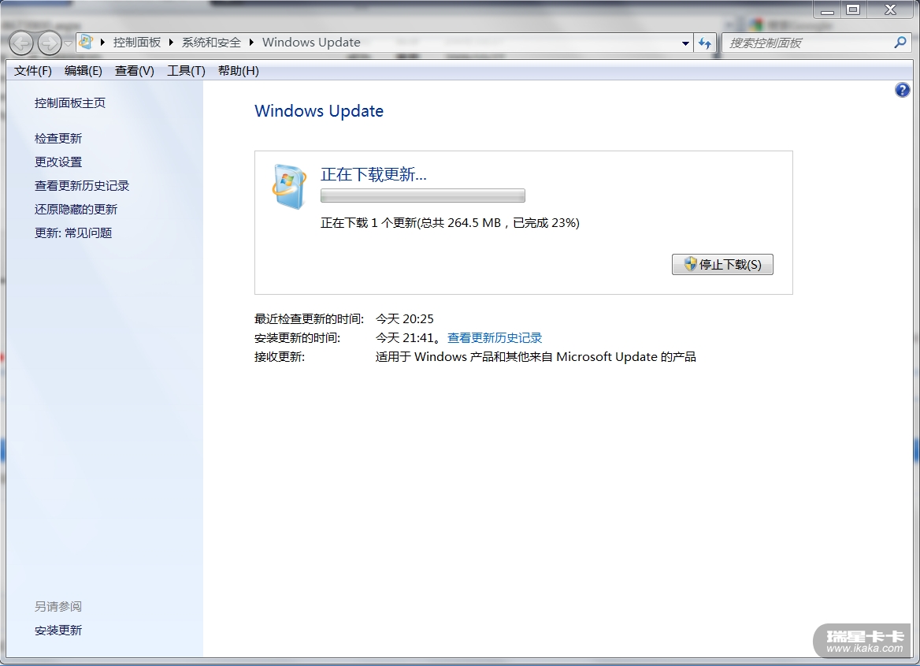Viewport: 920px width, 666px height.
Task: Click the download progress bar
Action: 422,195
